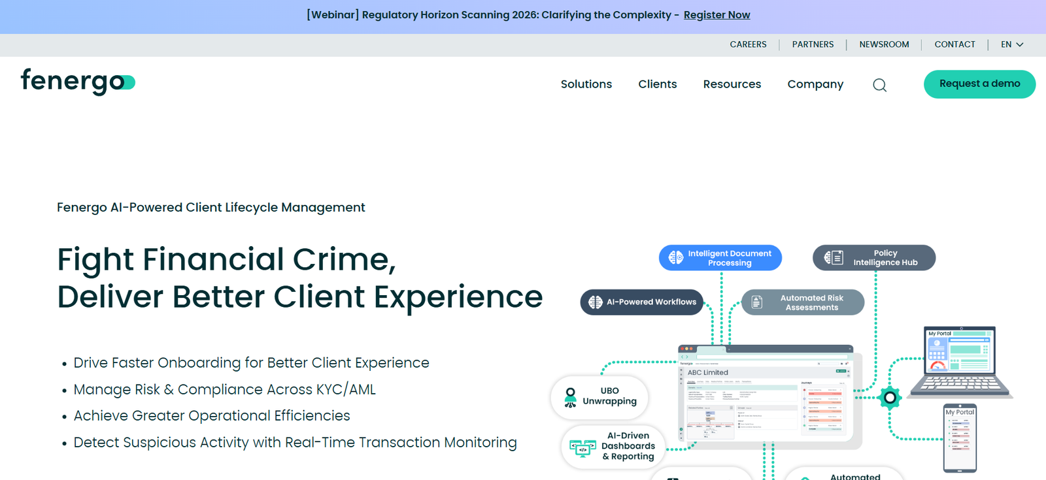
Task: Open the Company menu item
Action: click(x=815, y=84)
